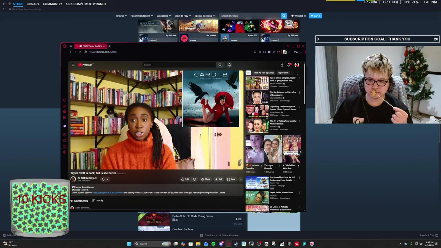Open comments Sort by dropdown
Image resolution: width=441 pixels, height=248 pixels.
pos(98,200)
